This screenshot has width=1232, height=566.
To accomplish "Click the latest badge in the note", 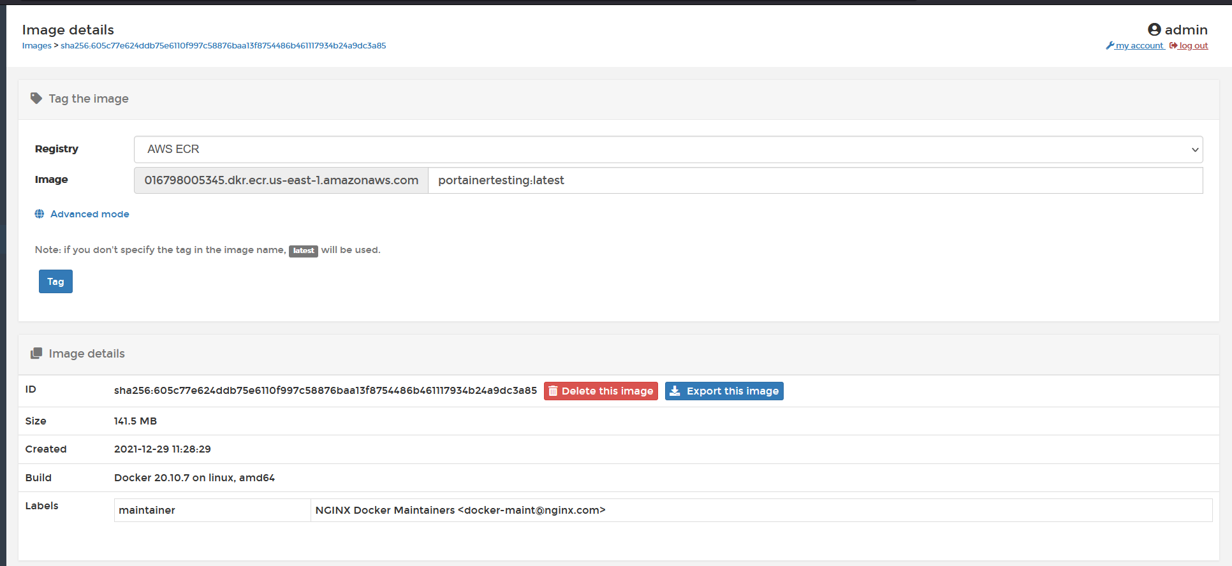I will coord(304,251).
